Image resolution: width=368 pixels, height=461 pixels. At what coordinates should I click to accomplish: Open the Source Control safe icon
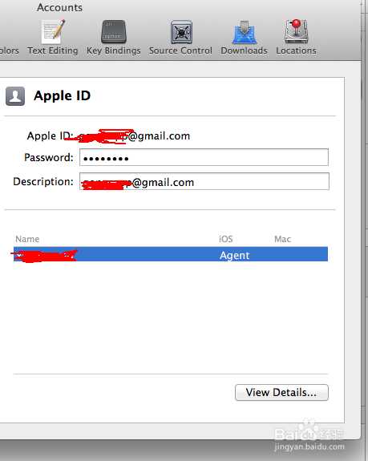[x=181, y=32]
